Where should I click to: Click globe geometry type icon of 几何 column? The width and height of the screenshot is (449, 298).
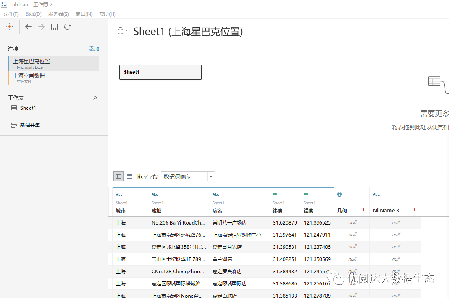(339, 194)
